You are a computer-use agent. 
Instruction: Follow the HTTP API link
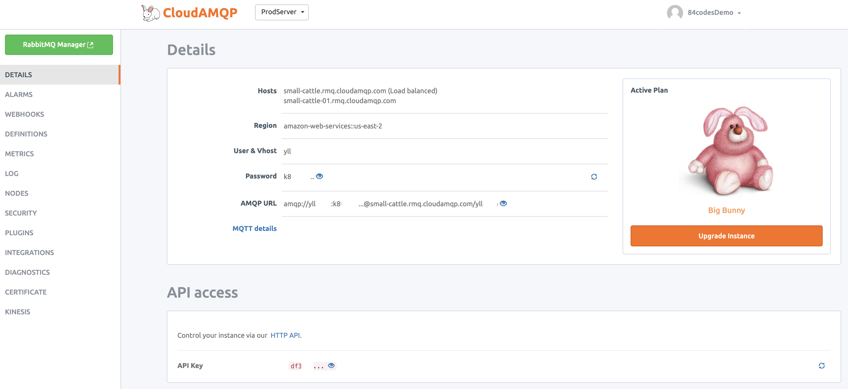285,335
